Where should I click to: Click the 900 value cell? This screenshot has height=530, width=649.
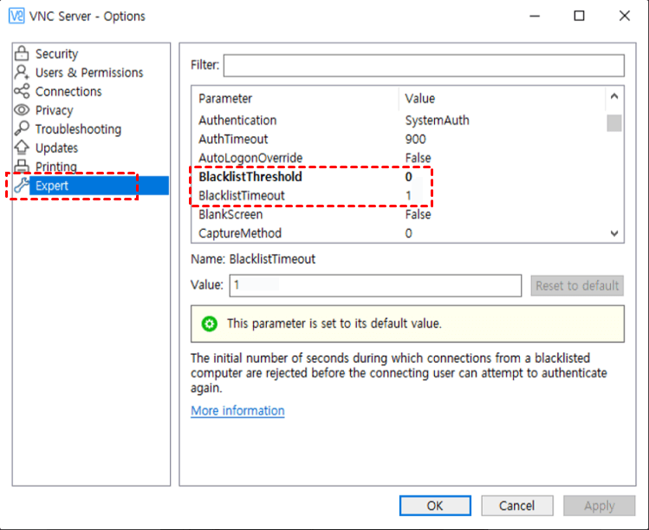416,140
